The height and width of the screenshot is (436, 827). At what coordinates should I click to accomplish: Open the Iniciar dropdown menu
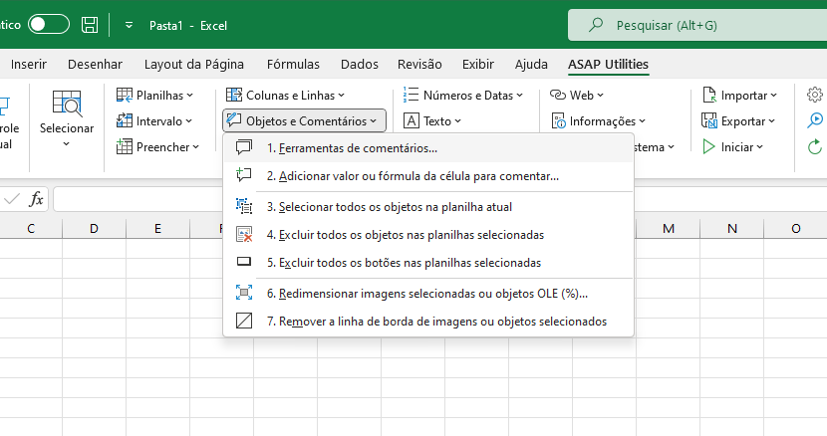point(733,146)
